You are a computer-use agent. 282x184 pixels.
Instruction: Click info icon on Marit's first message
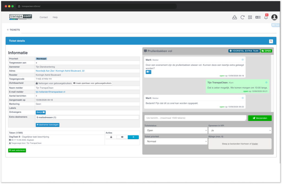243,60
